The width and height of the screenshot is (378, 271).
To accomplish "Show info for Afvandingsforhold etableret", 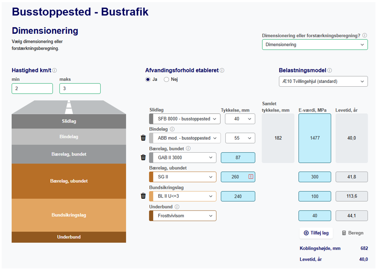I will [x=222, y=71].
